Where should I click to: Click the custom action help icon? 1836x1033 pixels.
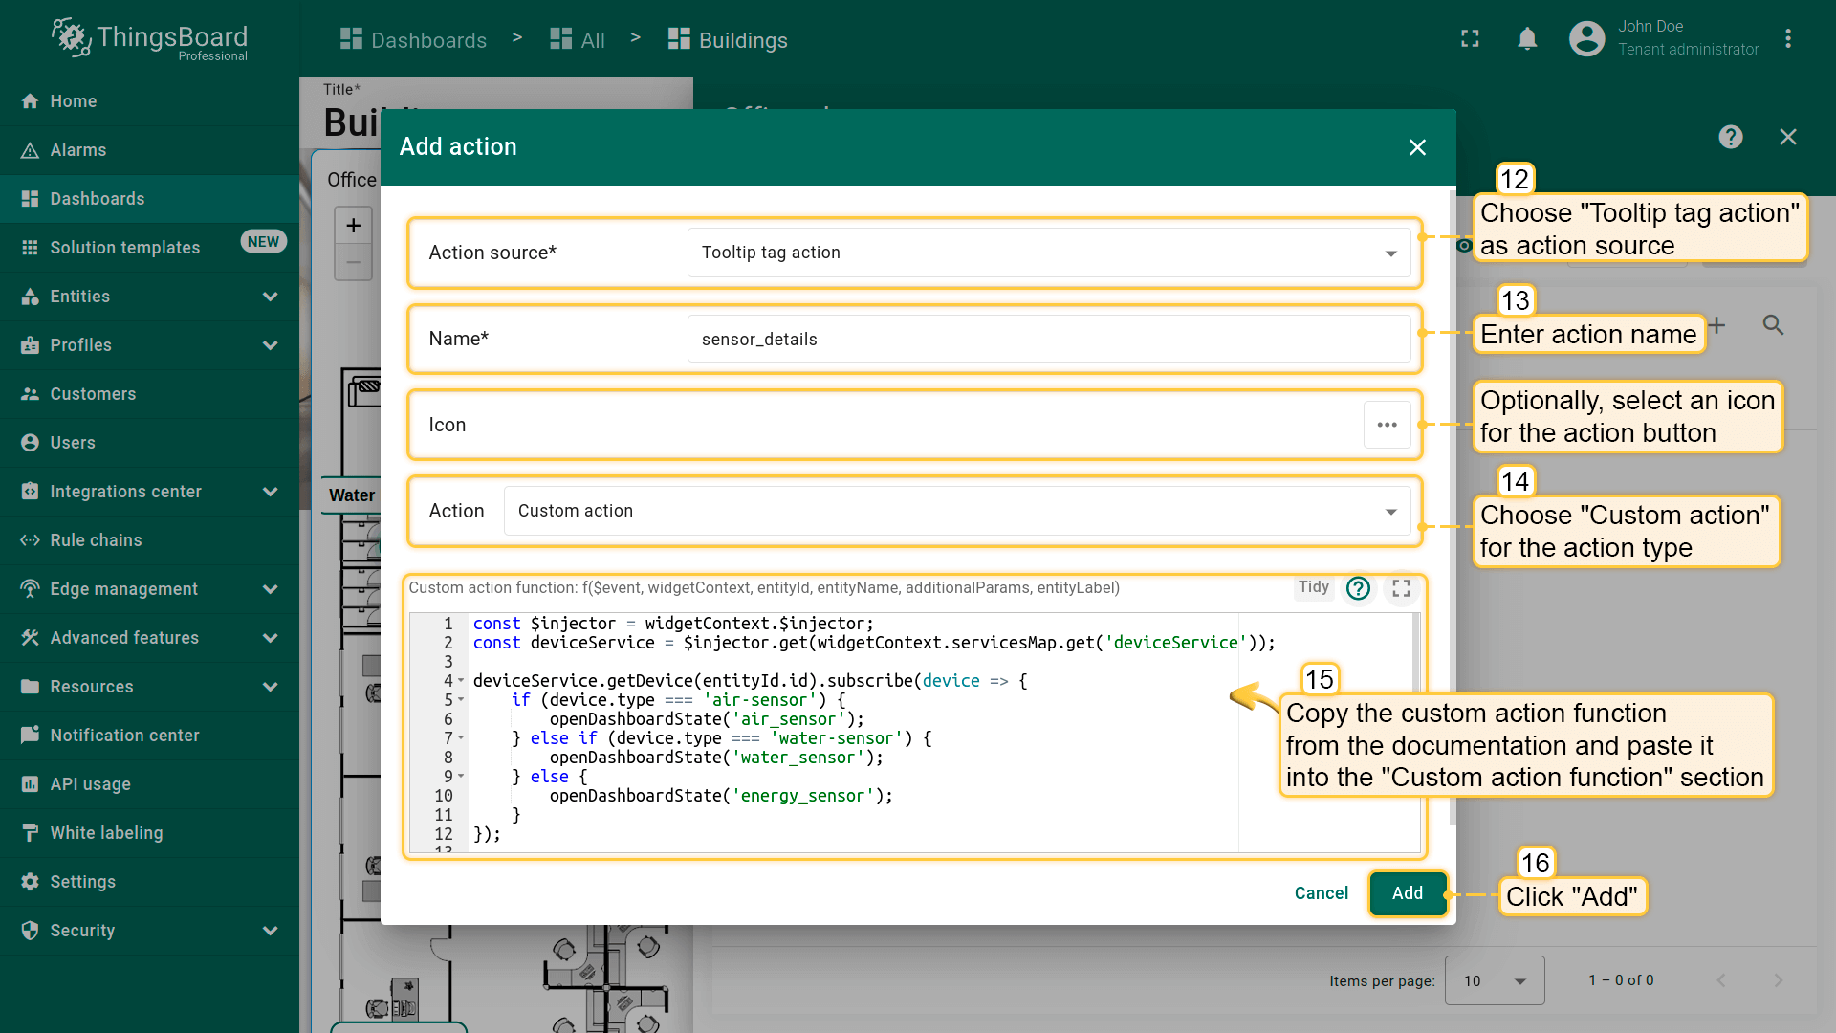(1358, 588)
